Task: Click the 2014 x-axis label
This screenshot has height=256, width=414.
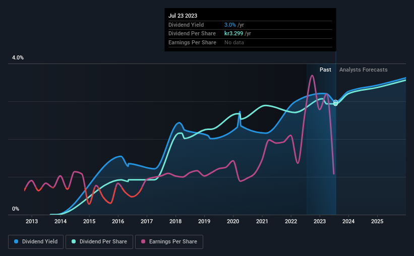Action: [61, 221]
